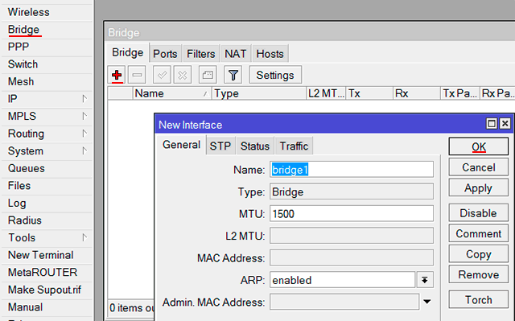Open New Terminal from the sidebar

tap(47, 255)
